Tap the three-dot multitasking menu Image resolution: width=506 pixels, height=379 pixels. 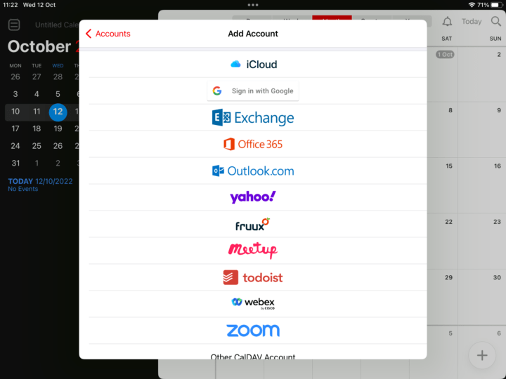pyautogui.click(x=253, y=5)
